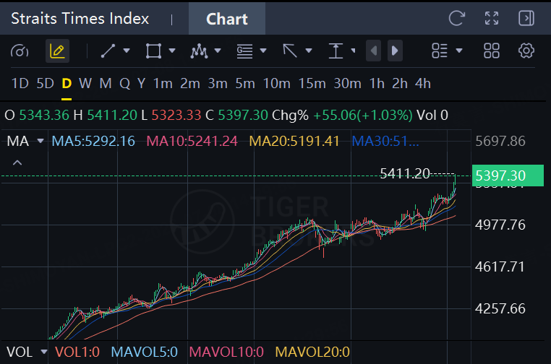
Task: Click the MAVOL5:0 label
Action: [x=145, y=352]
